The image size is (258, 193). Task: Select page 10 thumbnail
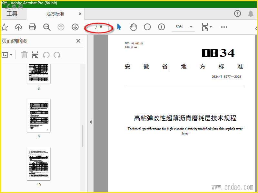(39, 164)
